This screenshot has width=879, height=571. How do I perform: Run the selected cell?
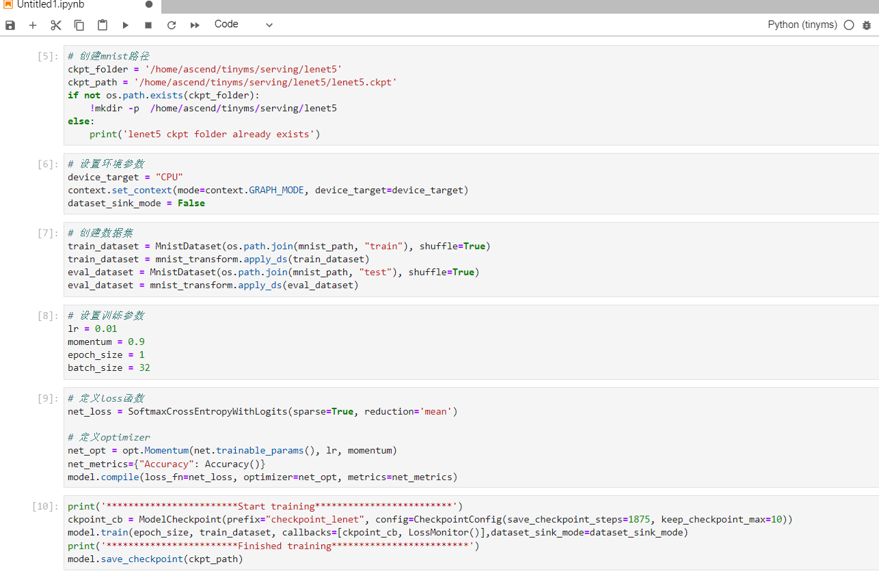(x=126, y=25)
